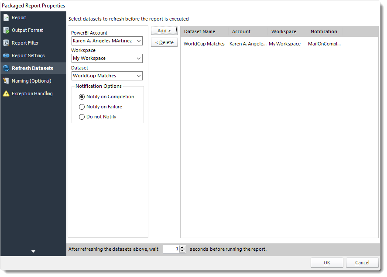Click the Dataset Name column header
The image size is (387, 277).
point(204,31)
